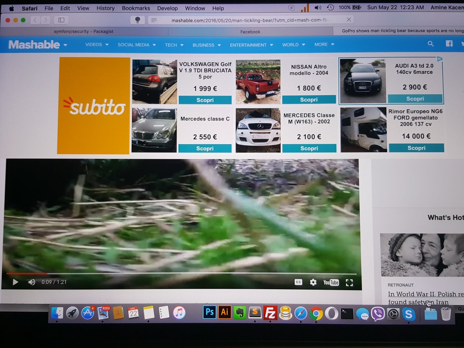Open FileZilla from the dock
The image size is (464, 348).
(x=270, y=312)
